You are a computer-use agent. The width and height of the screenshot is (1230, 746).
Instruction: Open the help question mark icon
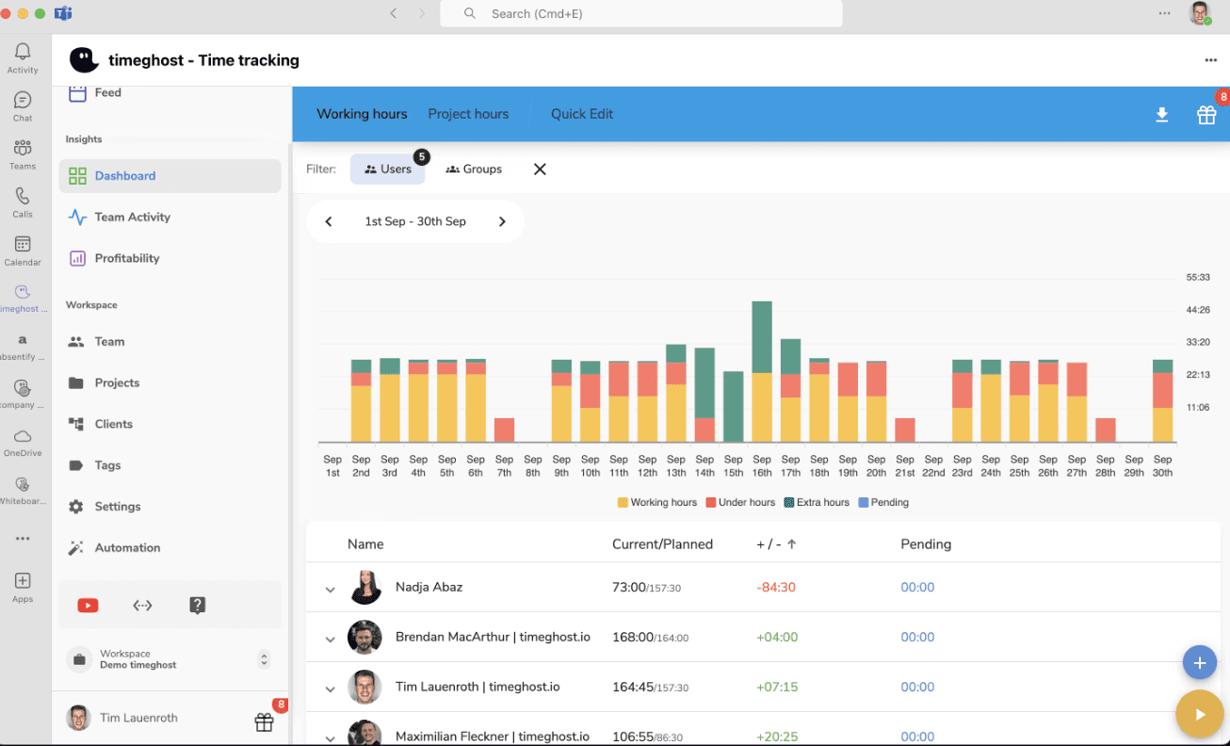coord(198,606)
